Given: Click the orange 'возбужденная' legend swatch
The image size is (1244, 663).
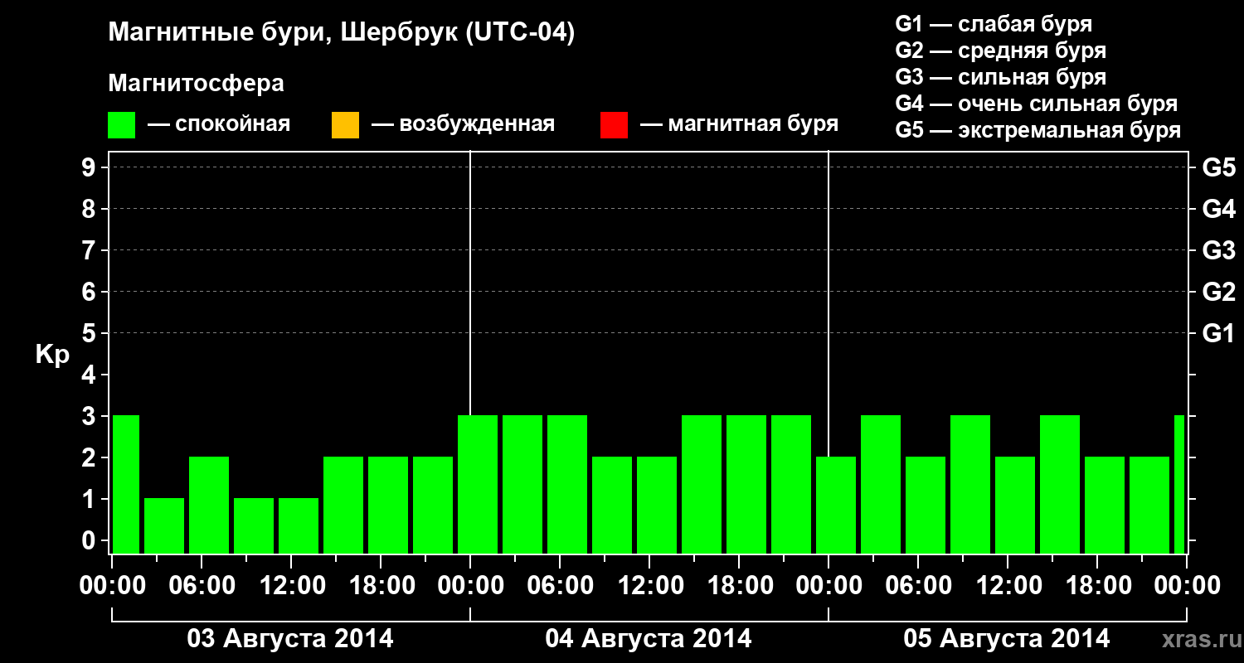Looking at the screenshot, I should point(345,125).
